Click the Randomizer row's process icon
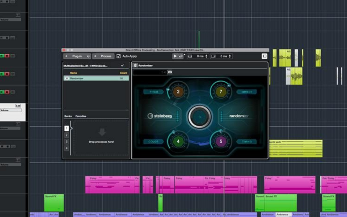The image size is (347, 217). [x=67, y=78]
